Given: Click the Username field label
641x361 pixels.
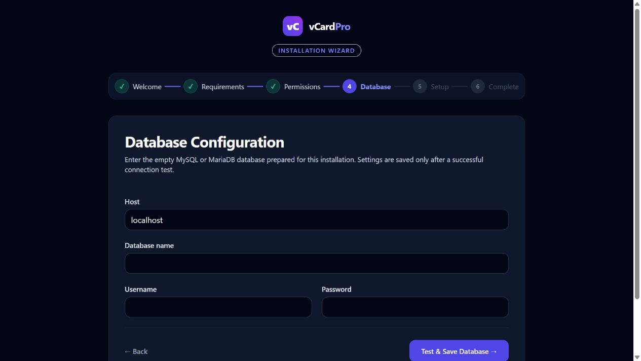Looking at the screenshot, I should 141,290.
